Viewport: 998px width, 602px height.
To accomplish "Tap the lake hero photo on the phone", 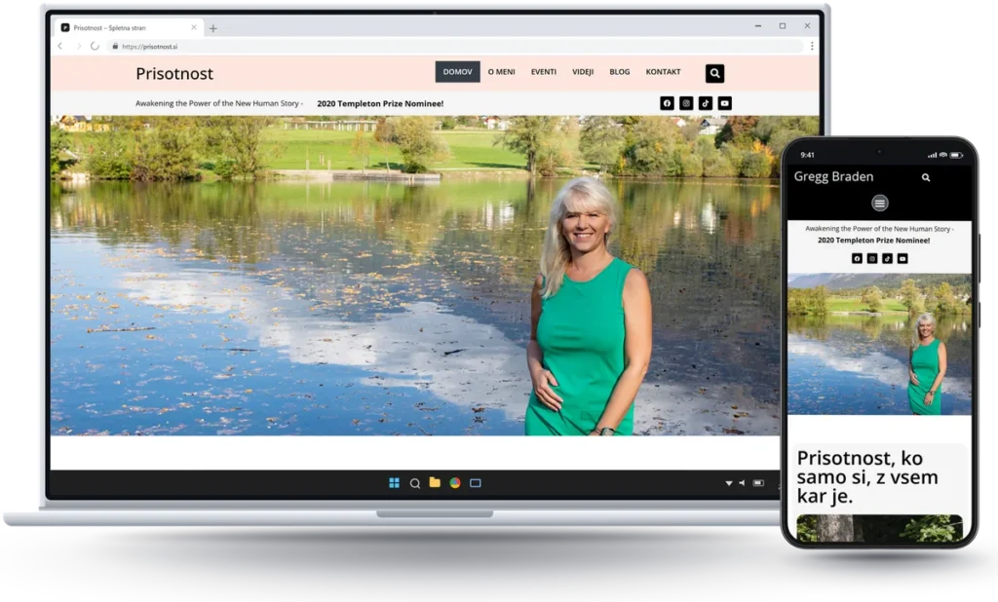I will 880,344.
